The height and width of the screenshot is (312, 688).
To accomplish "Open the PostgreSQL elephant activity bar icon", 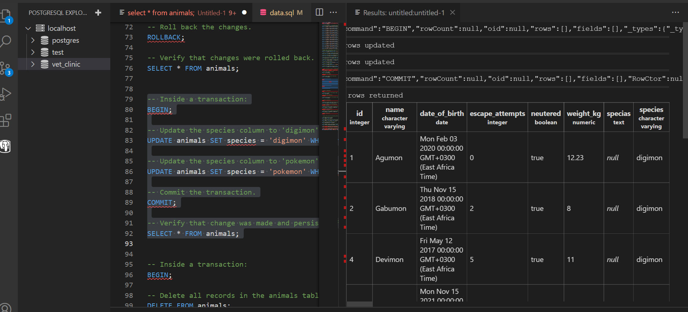I will click(x=6, y=146).
